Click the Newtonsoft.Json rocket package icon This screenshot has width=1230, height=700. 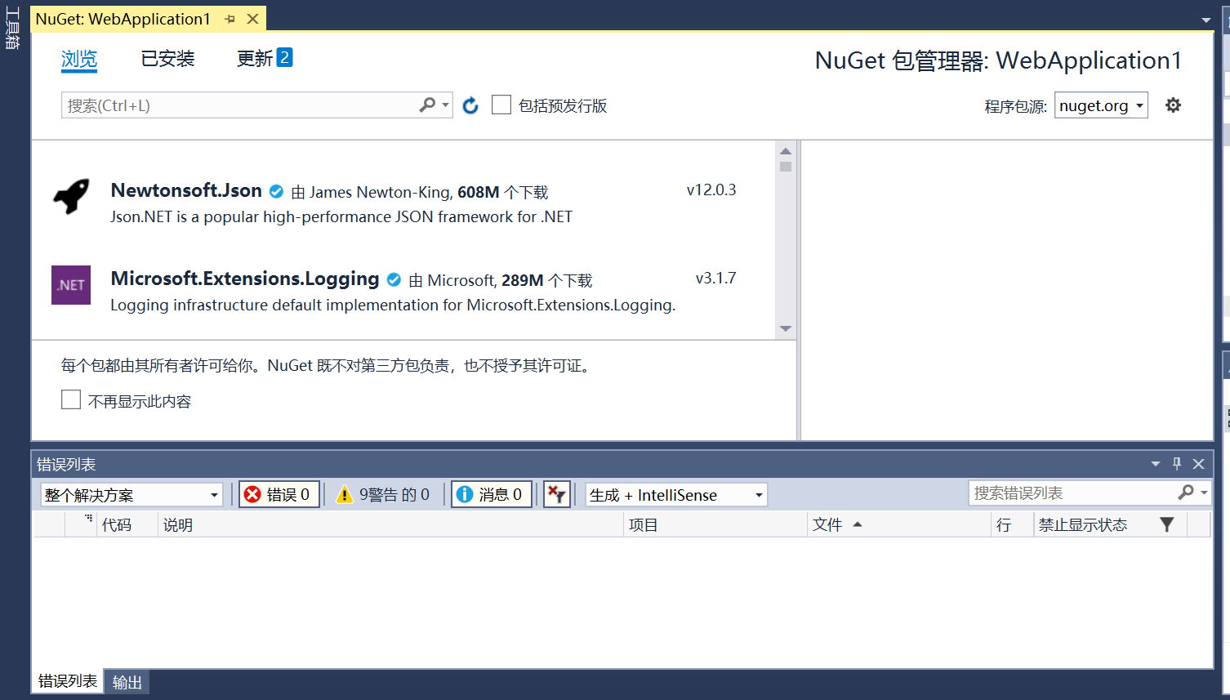(x=71, y=197)
